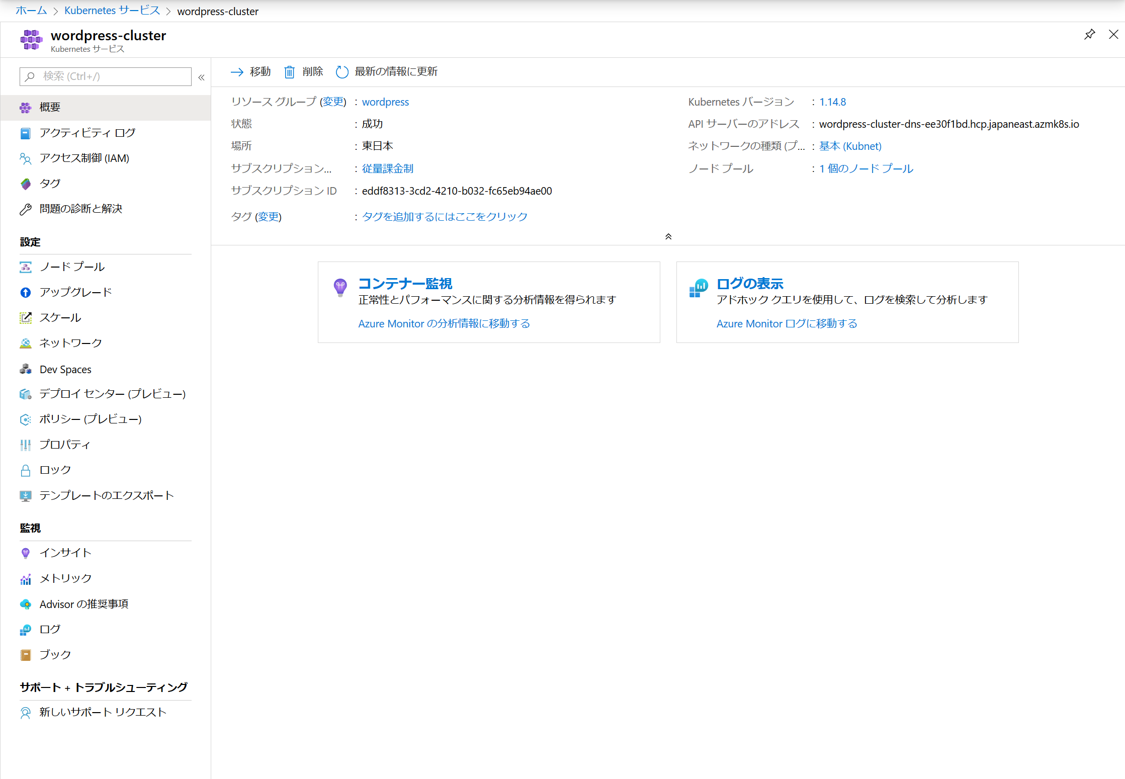Go to Kubernetes サービス breadcrumb
The height and width of the screenshot is (779, 1125).
click(x=112, y=11)
